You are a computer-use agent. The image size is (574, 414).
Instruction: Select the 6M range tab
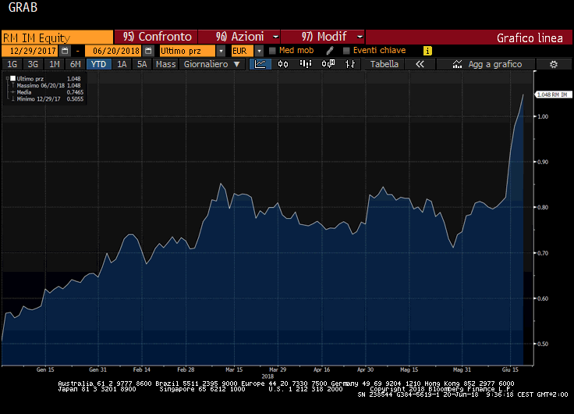[x=76, y=64]
